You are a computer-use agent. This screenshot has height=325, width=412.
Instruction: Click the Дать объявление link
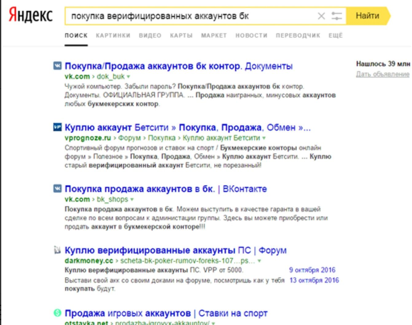383,74
